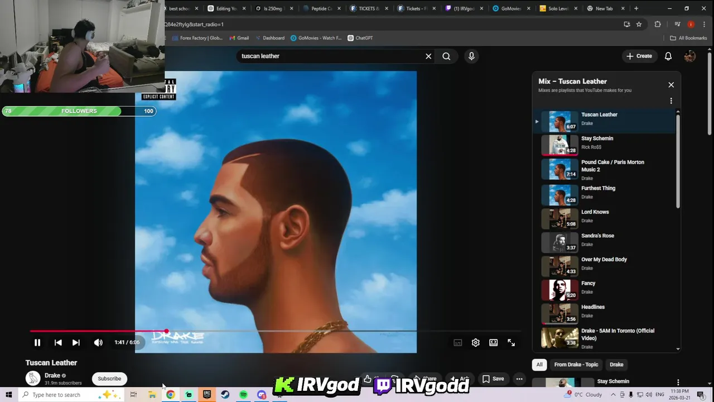Bookmark this page with star icon
714x402 pixels.
639,24
